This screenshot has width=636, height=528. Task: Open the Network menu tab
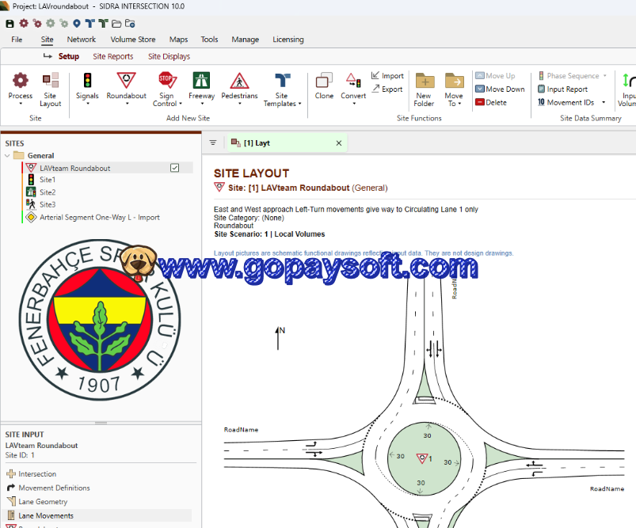point(81,40)
